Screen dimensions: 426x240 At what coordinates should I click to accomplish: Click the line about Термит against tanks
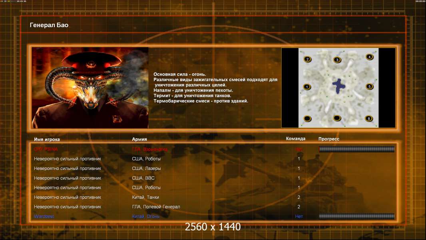(192, 96)
